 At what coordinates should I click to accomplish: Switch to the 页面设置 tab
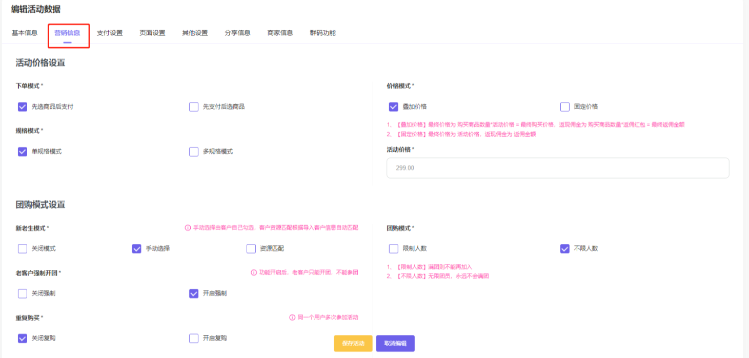coord(152,32)
